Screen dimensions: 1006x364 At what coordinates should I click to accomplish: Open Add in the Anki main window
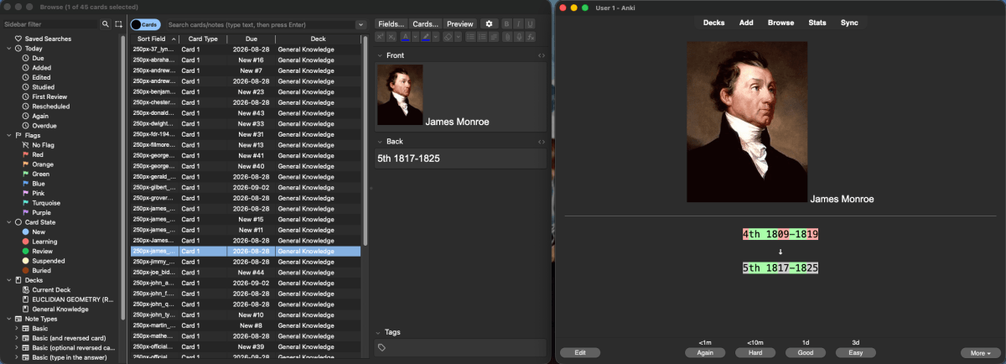pyautogui.click(x=746, y=23)
